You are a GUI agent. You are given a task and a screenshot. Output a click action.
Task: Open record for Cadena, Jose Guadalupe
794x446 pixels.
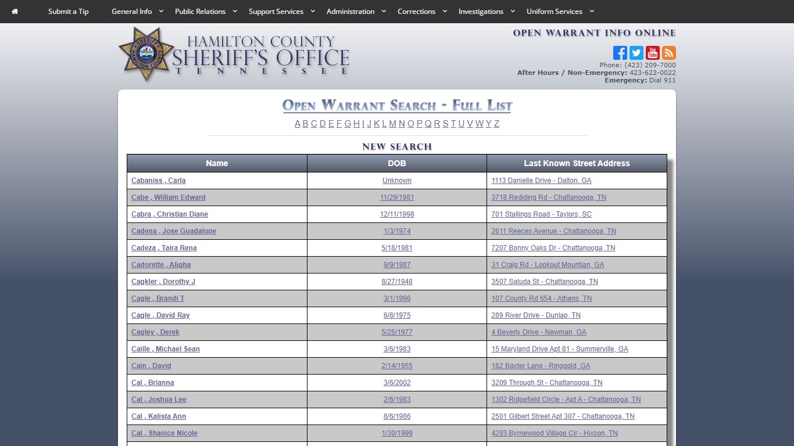coord(173,231)
